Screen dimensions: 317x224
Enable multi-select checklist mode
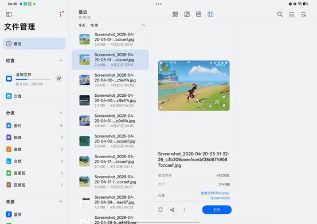point(292,14)
